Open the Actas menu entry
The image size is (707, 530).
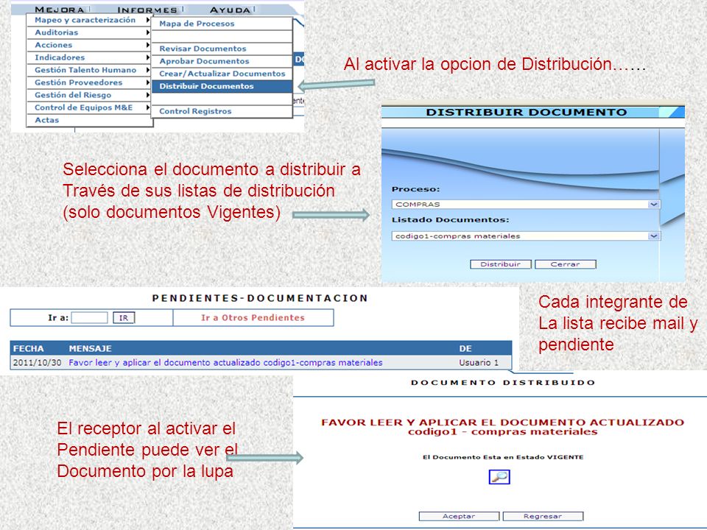[89, 120]
